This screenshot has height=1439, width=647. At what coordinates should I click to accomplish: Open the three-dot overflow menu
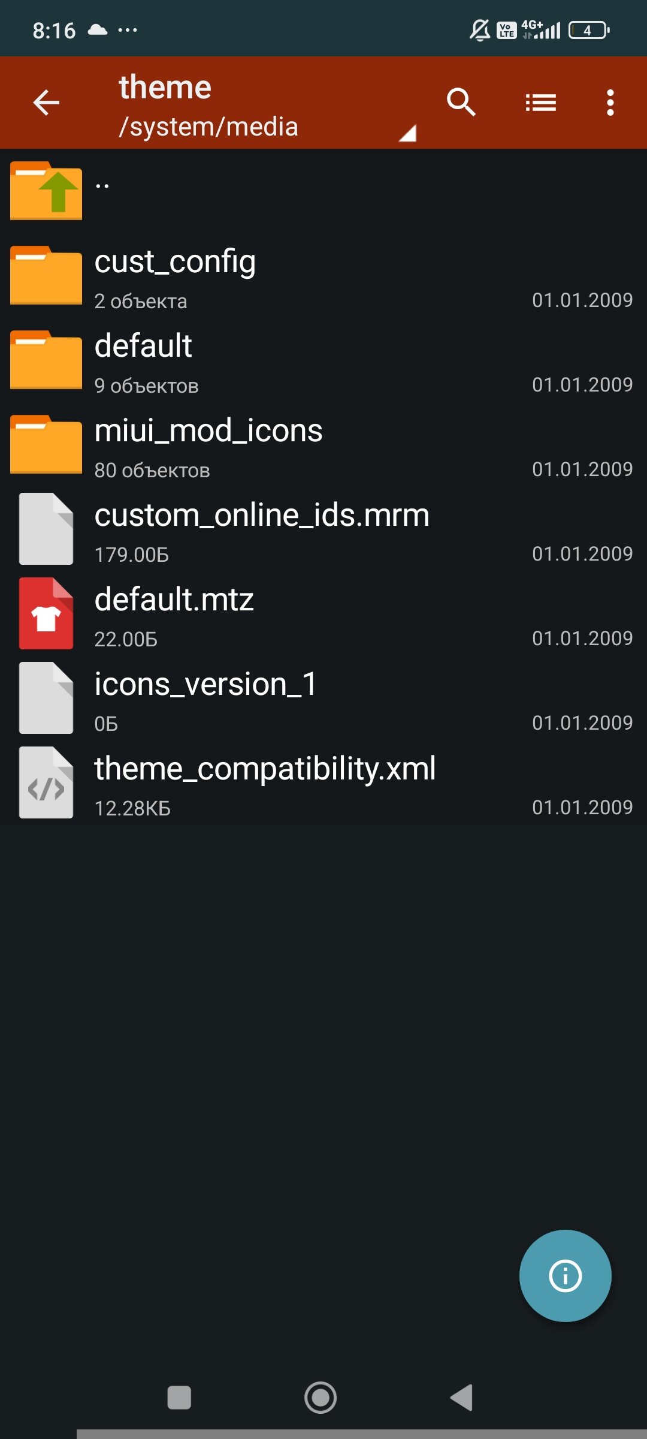click(610, 103)
